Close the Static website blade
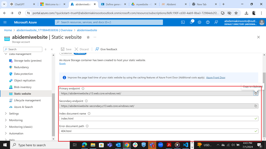266x149 pixels. (x=258, y=37)
